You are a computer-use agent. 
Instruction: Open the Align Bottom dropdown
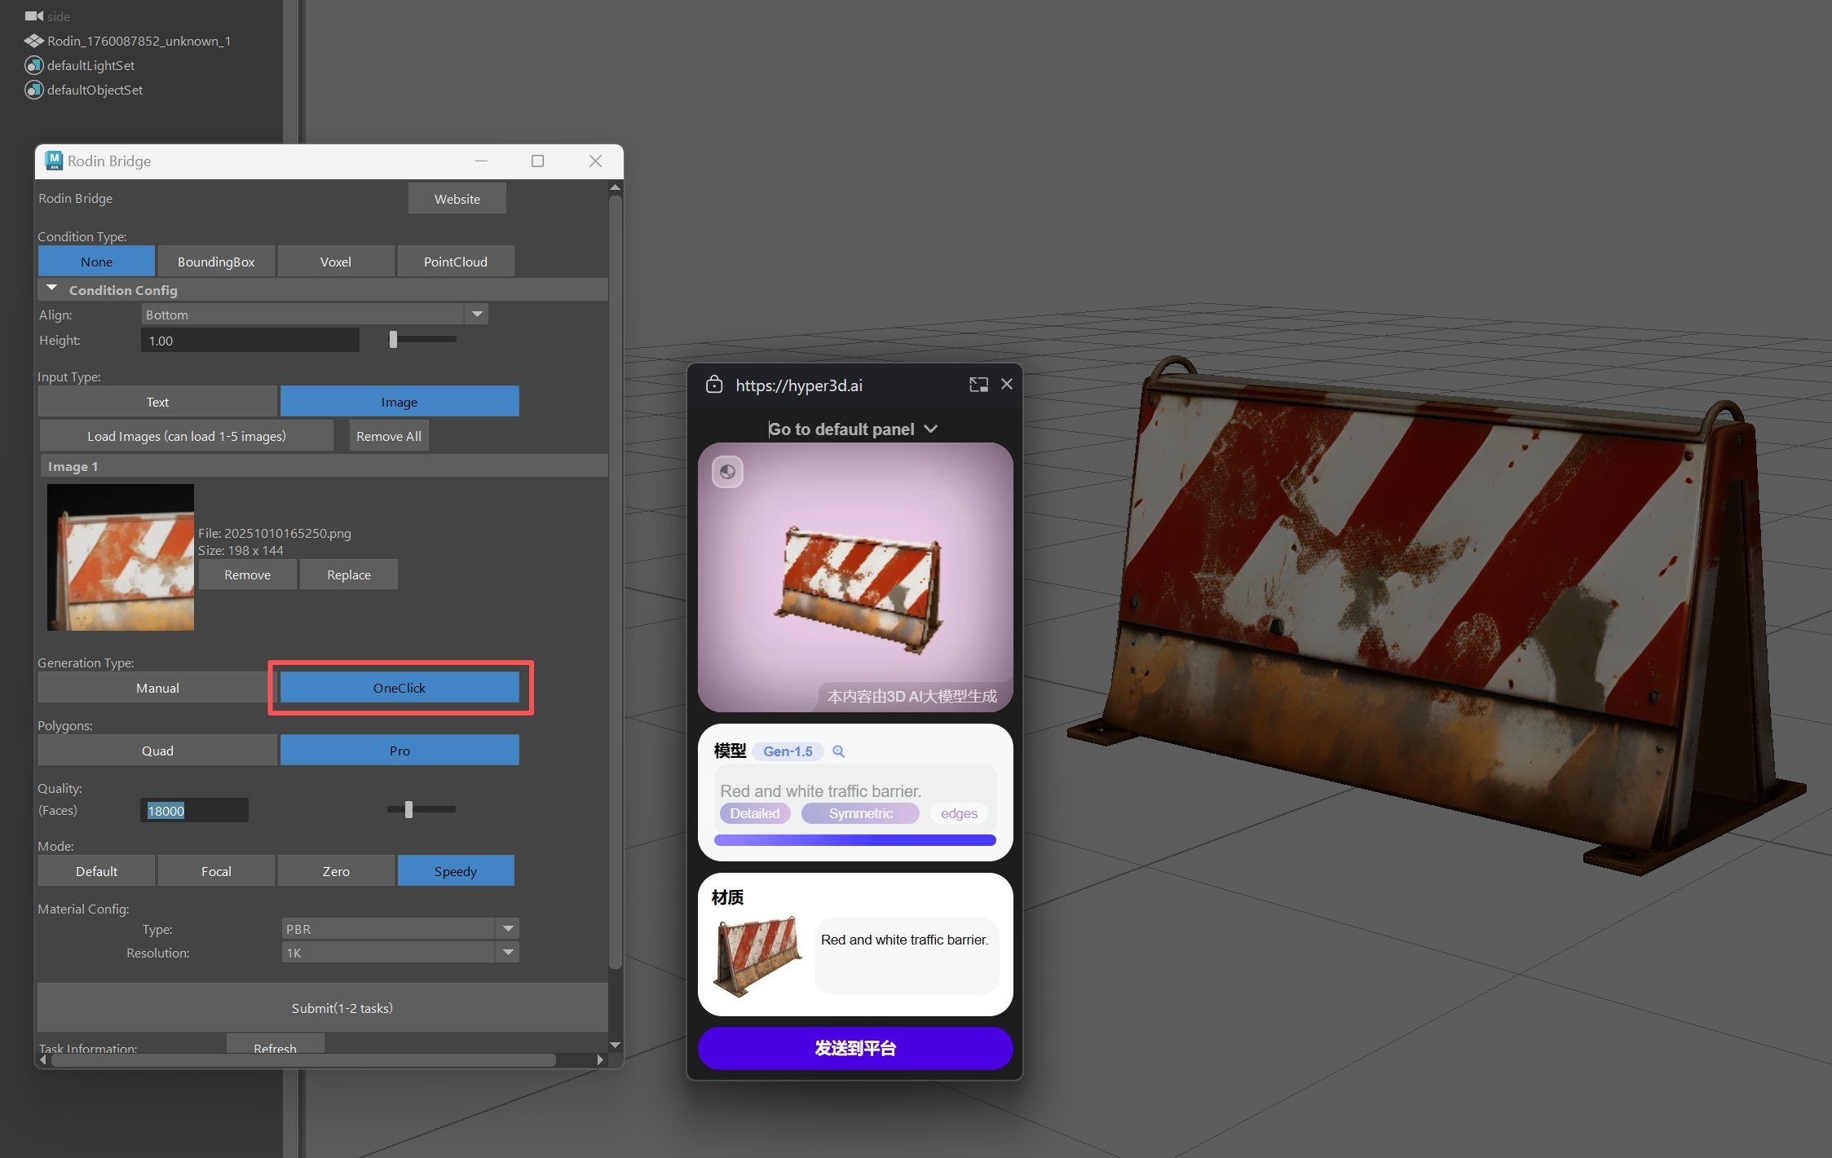tap(477, 315)
